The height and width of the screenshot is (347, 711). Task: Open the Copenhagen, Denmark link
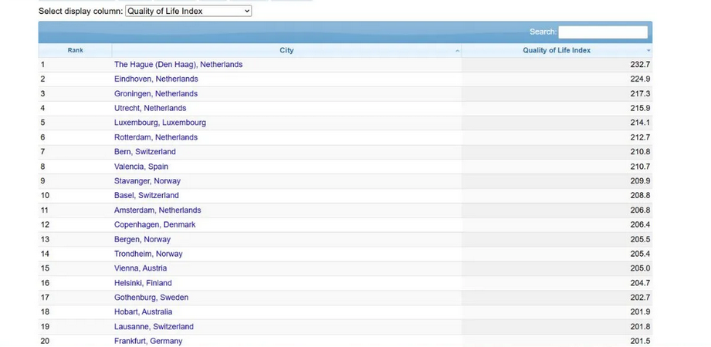(x=155, y=224)
